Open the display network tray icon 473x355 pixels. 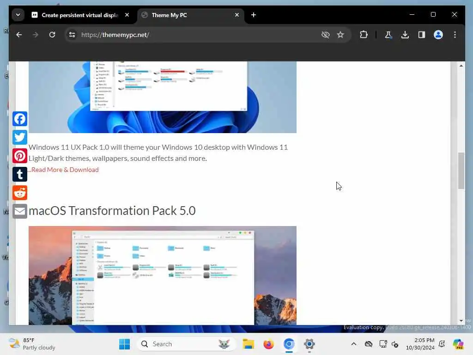point(383,344)
